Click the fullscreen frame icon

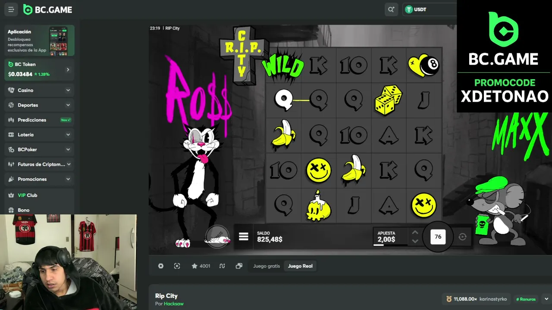[x=177, y=266]
